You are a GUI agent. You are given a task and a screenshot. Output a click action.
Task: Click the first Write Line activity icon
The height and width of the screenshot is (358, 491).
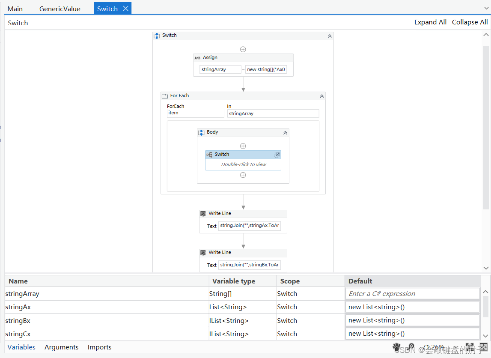pyautogui.click(x=203, y=213)
